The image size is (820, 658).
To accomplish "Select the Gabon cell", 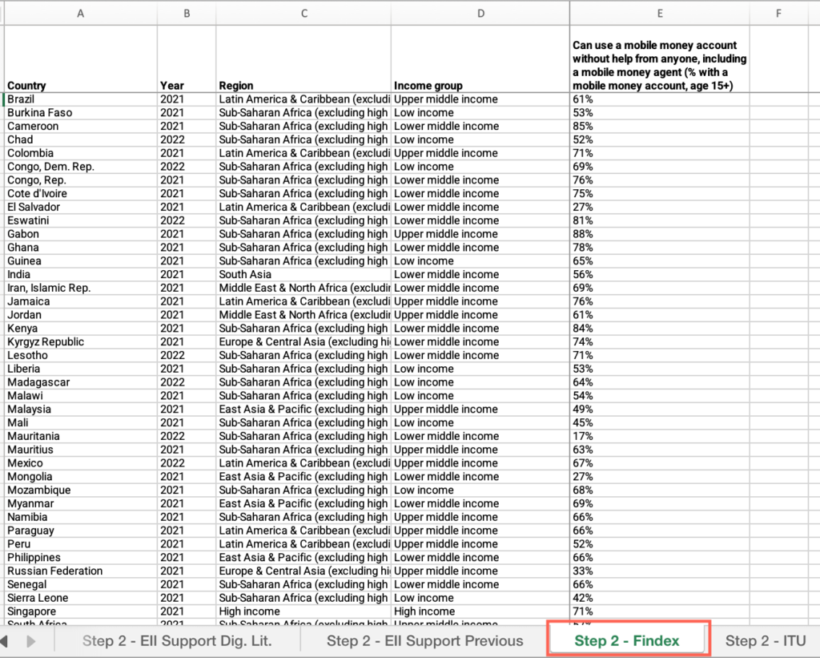I will pyautogui.click(x=81, y=234).
